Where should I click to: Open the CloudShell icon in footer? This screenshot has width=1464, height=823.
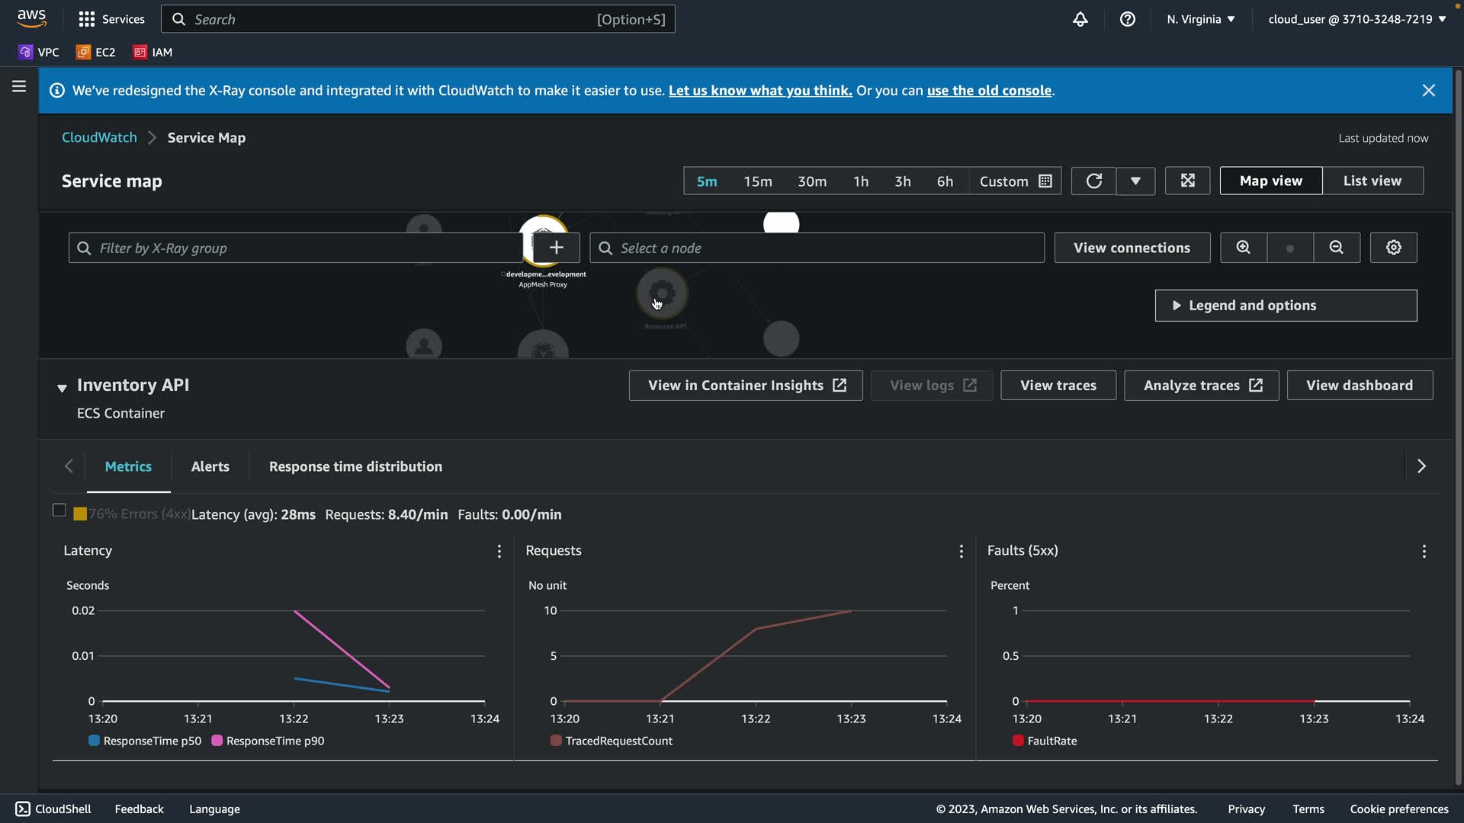[23, 809]
